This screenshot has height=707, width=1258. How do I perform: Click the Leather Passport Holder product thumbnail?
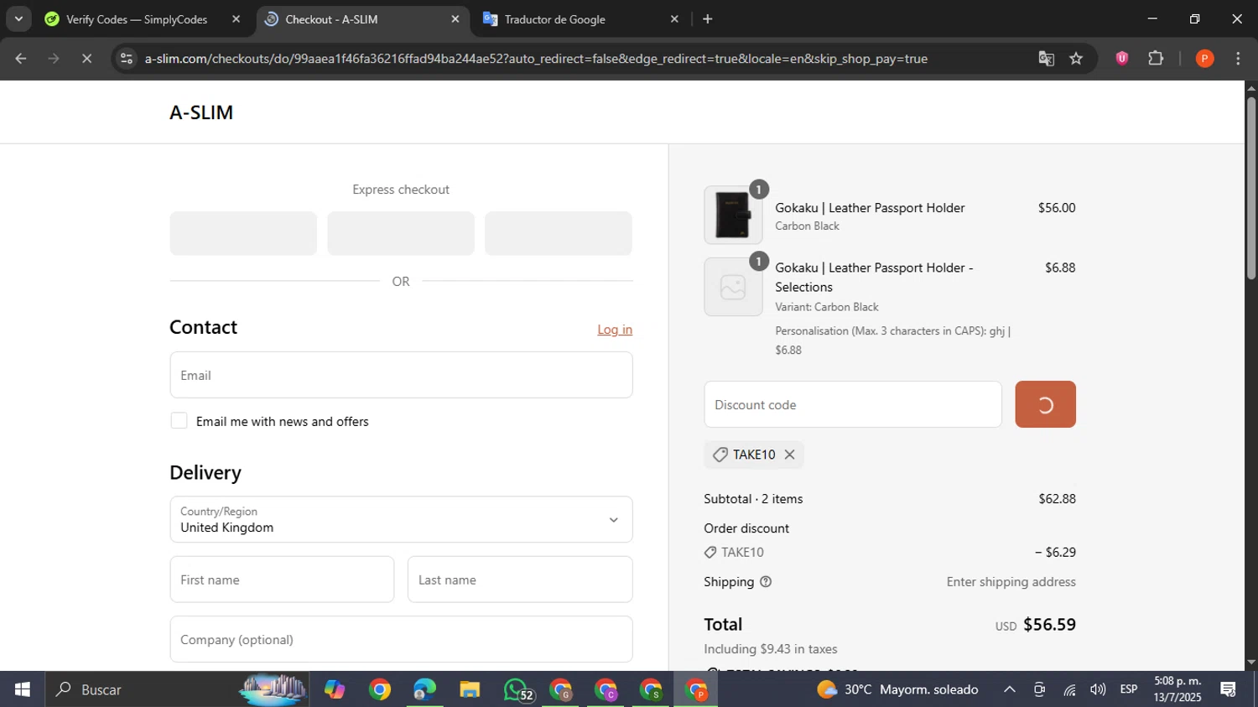(x=733, y=215)
